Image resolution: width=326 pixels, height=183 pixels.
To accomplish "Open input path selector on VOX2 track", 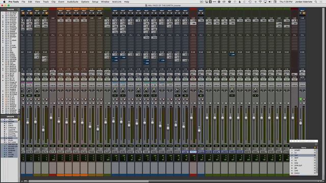I will coord(154,71).
